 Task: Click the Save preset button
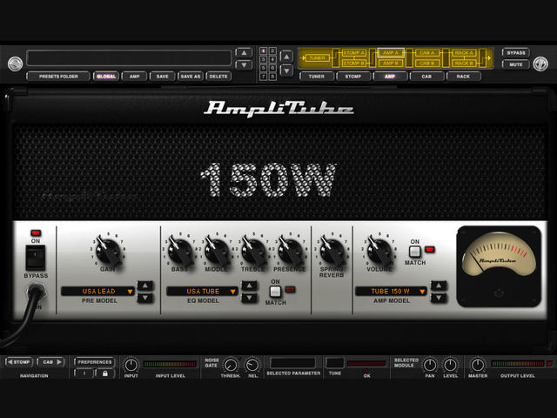(163, 76)
